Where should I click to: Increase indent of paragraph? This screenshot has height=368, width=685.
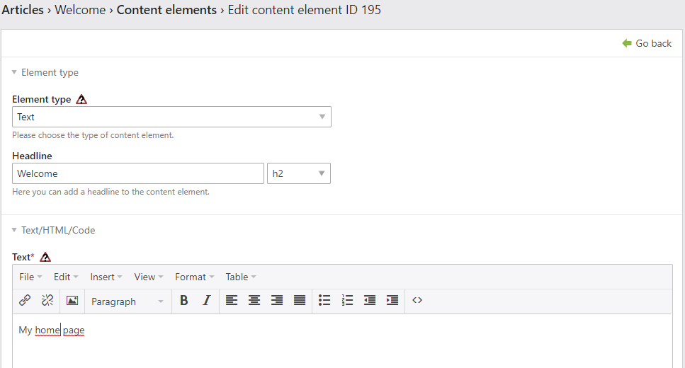(392, 300)
